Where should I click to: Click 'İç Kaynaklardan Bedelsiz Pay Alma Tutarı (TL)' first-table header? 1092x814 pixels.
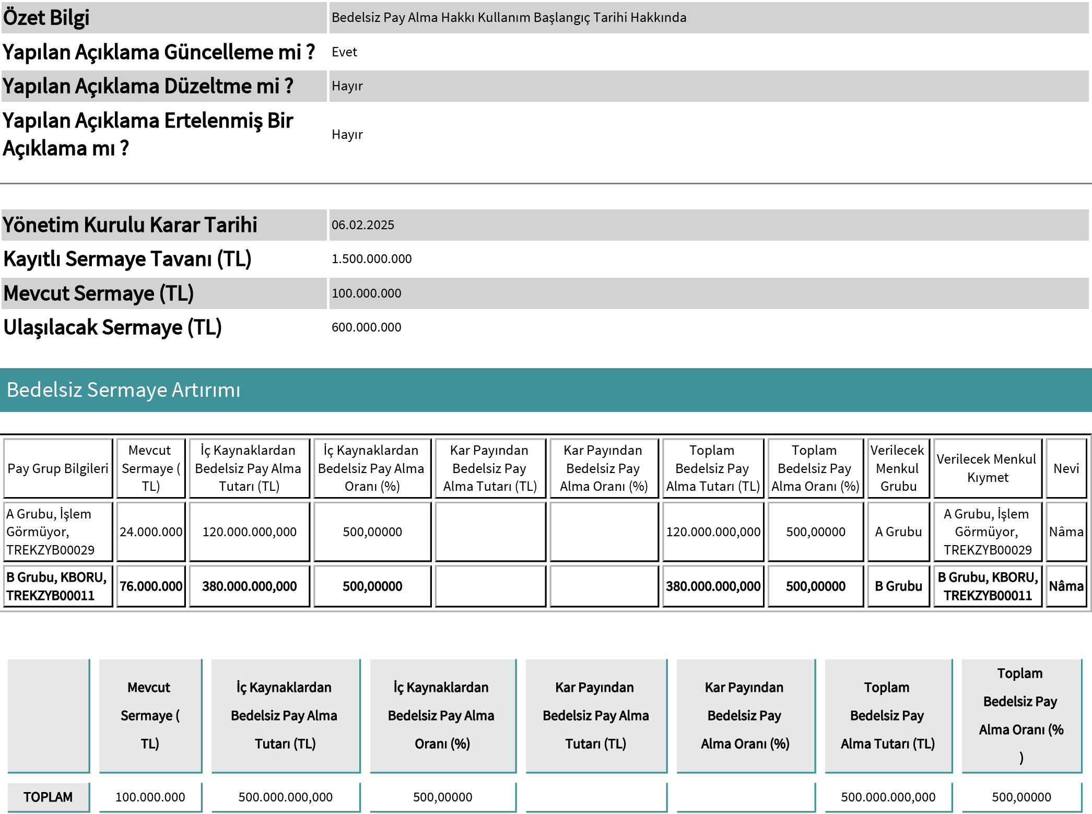tap(249, 468)
